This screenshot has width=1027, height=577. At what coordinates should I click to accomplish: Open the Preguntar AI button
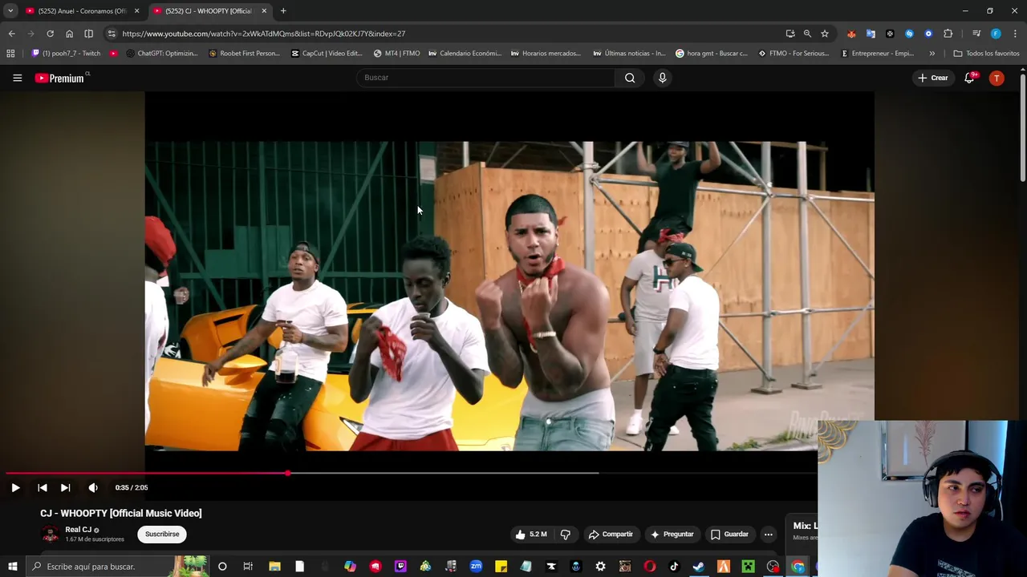click(672, 535)
